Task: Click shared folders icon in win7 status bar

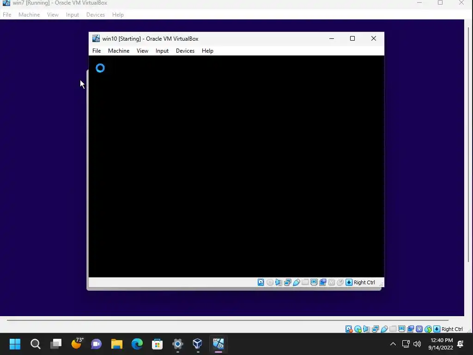Action: (x=393, y=329)
